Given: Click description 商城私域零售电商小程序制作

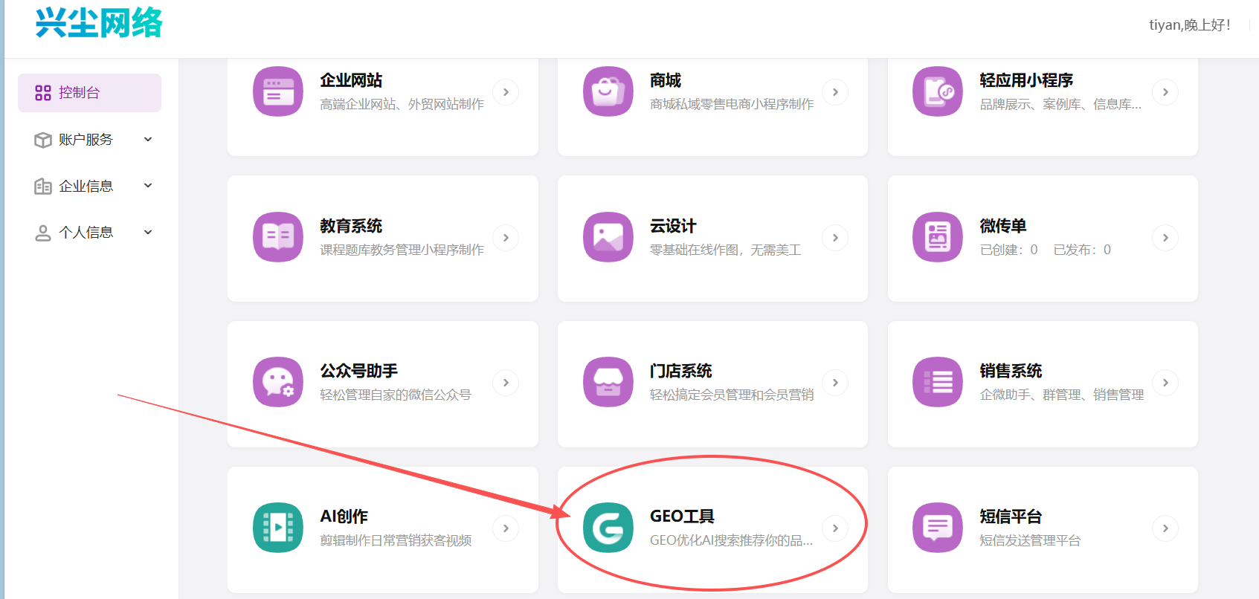Looking at the screenshot, I should coord(732,104).
